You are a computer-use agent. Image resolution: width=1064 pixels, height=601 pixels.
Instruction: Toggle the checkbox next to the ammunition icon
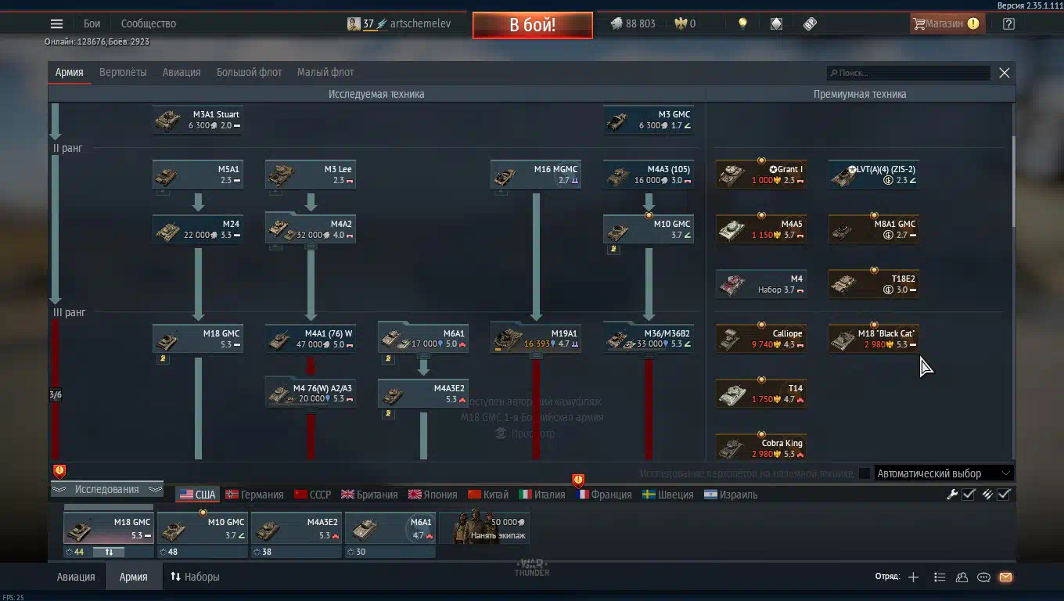coord(1005,494)
